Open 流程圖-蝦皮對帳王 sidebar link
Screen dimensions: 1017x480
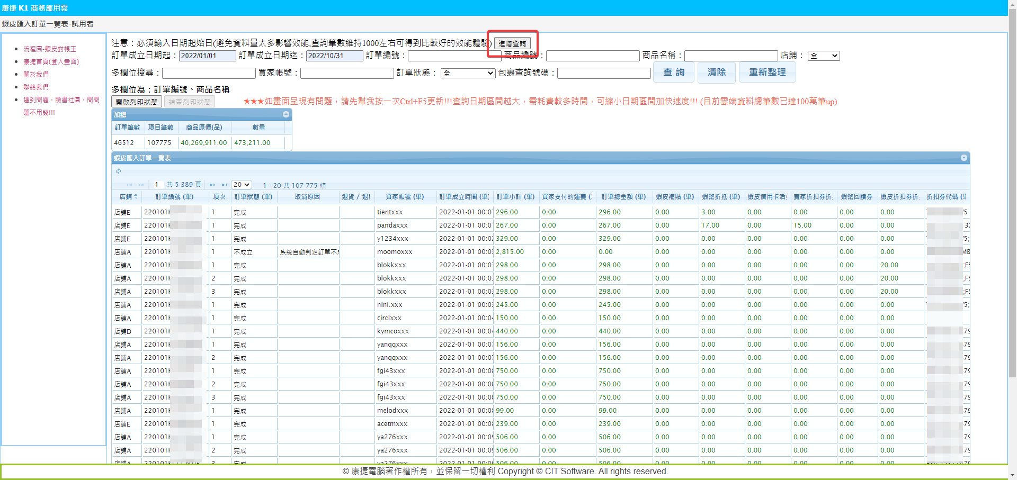[50, 49]
